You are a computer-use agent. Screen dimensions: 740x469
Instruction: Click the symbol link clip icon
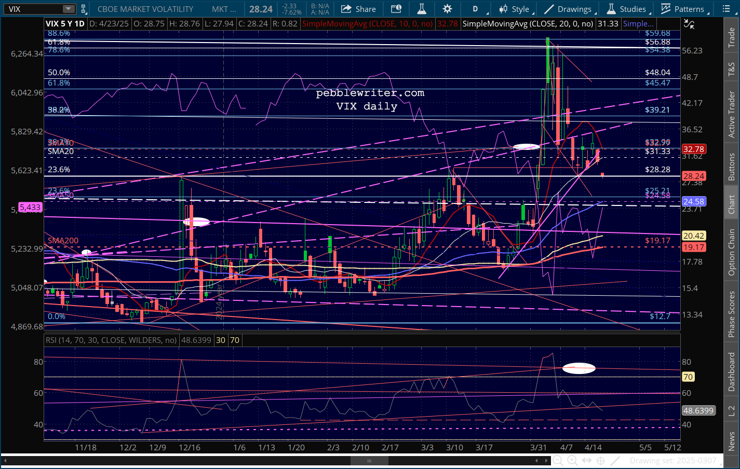pos(83,9)
